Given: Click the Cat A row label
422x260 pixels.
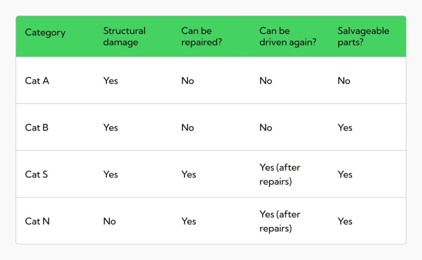Looking at the screenshot, I should 37,81.
